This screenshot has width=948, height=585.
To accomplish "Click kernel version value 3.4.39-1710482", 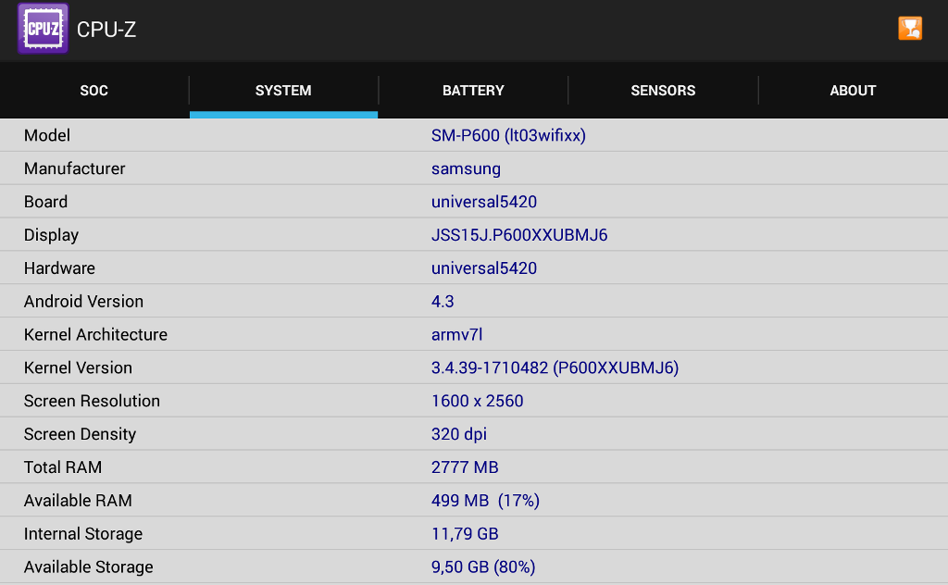I will 490,368.
